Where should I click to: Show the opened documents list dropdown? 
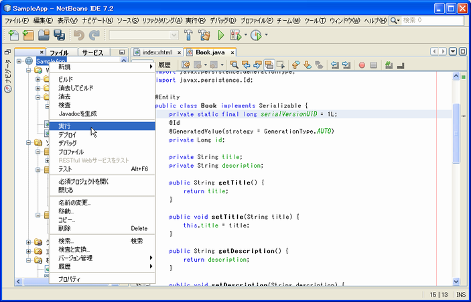[x=453, y=52]
